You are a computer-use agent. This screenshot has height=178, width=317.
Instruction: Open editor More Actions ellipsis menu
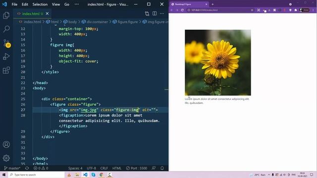162,13
